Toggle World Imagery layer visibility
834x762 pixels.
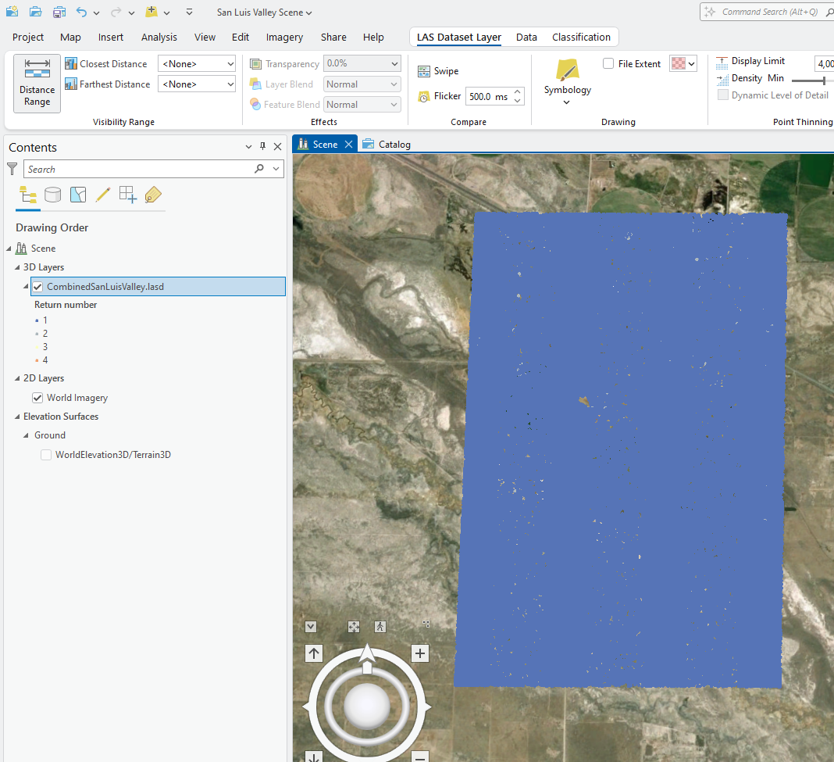point(37,398)
